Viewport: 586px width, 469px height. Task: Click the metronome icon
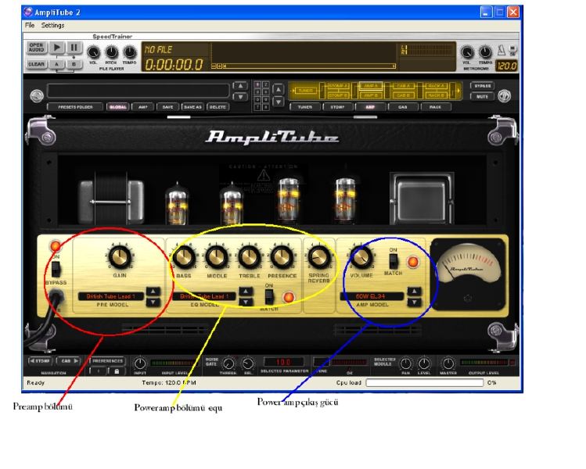(503, 49)
